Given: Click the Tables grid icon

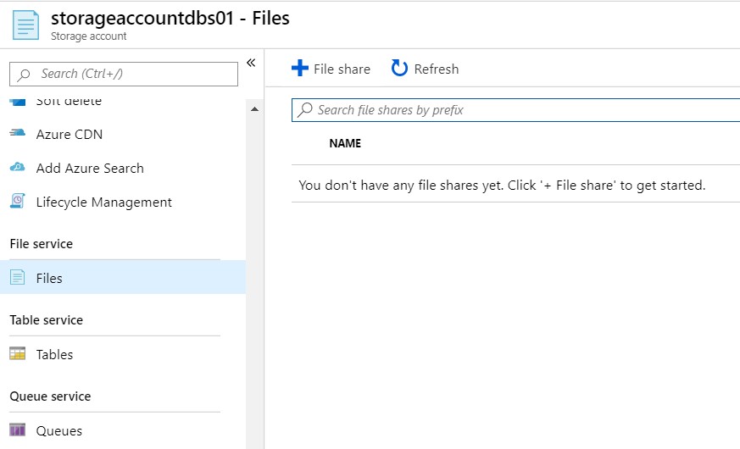Looking at the screenshot, I should pyautogui.click(x=18, y=353).
